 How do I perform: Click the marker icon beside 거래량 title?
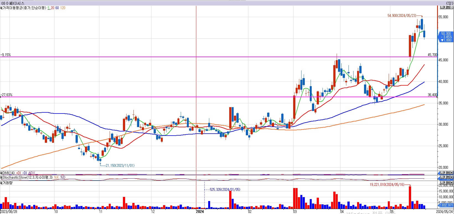pyautogui.click(x=1, y=183)
